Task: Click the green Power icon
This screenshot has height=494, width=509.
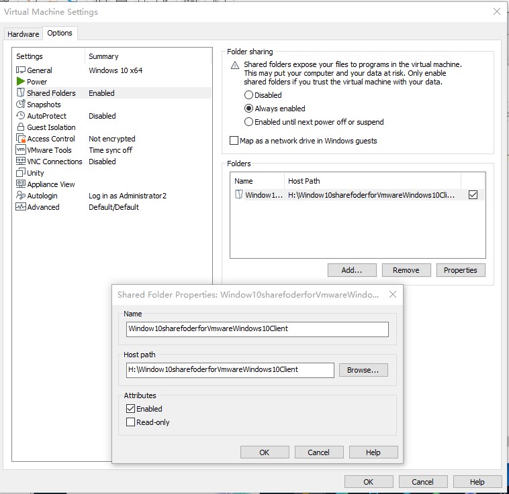Action: [x=21, y=82]
